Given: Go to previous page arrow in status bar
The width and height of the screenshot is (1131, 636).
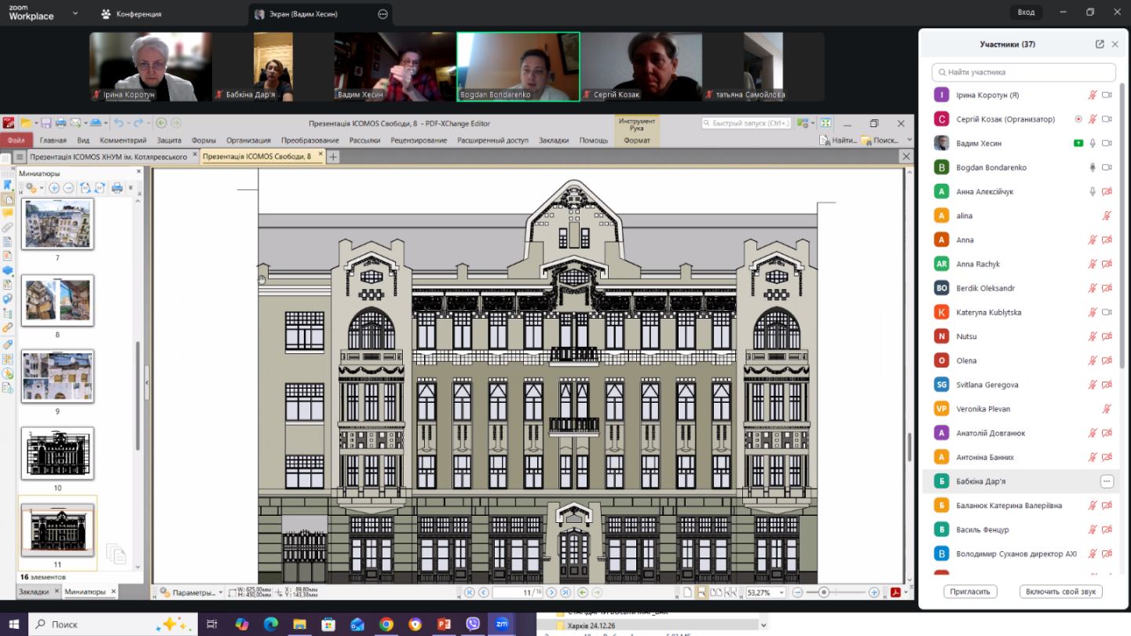Looking at the screenshot, I should pos(484,592).
